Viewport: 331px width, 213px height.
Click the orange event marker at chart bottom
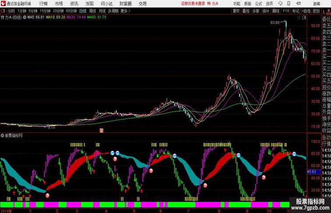point(102,130)
